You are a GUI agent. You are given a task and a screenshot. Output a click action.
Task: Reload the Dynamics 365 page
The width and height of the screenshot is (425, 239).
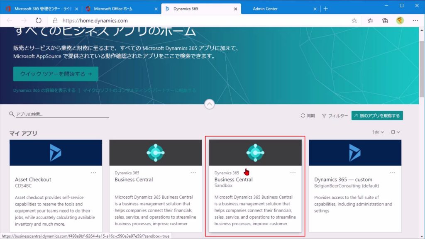tap(39, 21)
